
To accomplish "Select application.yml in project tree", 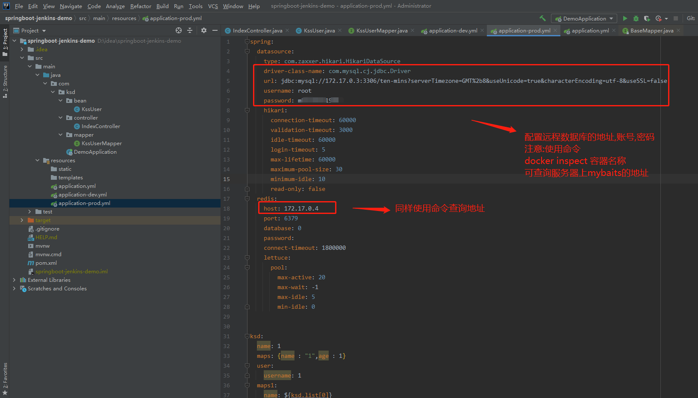I will click(x=77, y=186).
